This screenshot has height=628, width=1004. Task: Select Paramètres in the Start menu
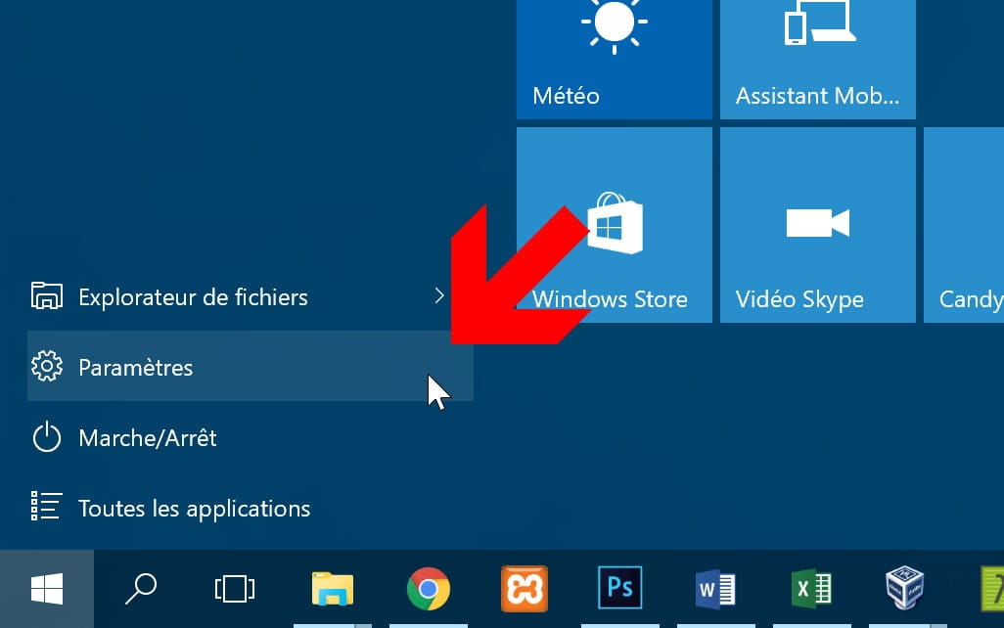coord(251,366)
